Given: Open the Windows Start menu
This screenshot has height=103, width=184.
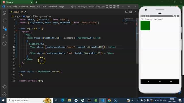Looking at the screenshot, I should click(x=3, y=100).
